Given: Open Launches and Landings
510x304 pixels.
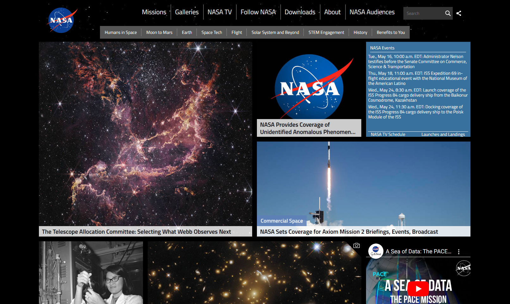Looking at the screenshot, I should pyautogui.click(x=443, y=134).
